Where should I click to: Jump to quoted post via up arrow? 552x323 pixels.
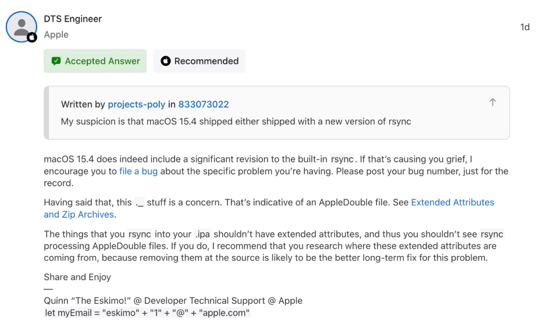click(493, 102)
